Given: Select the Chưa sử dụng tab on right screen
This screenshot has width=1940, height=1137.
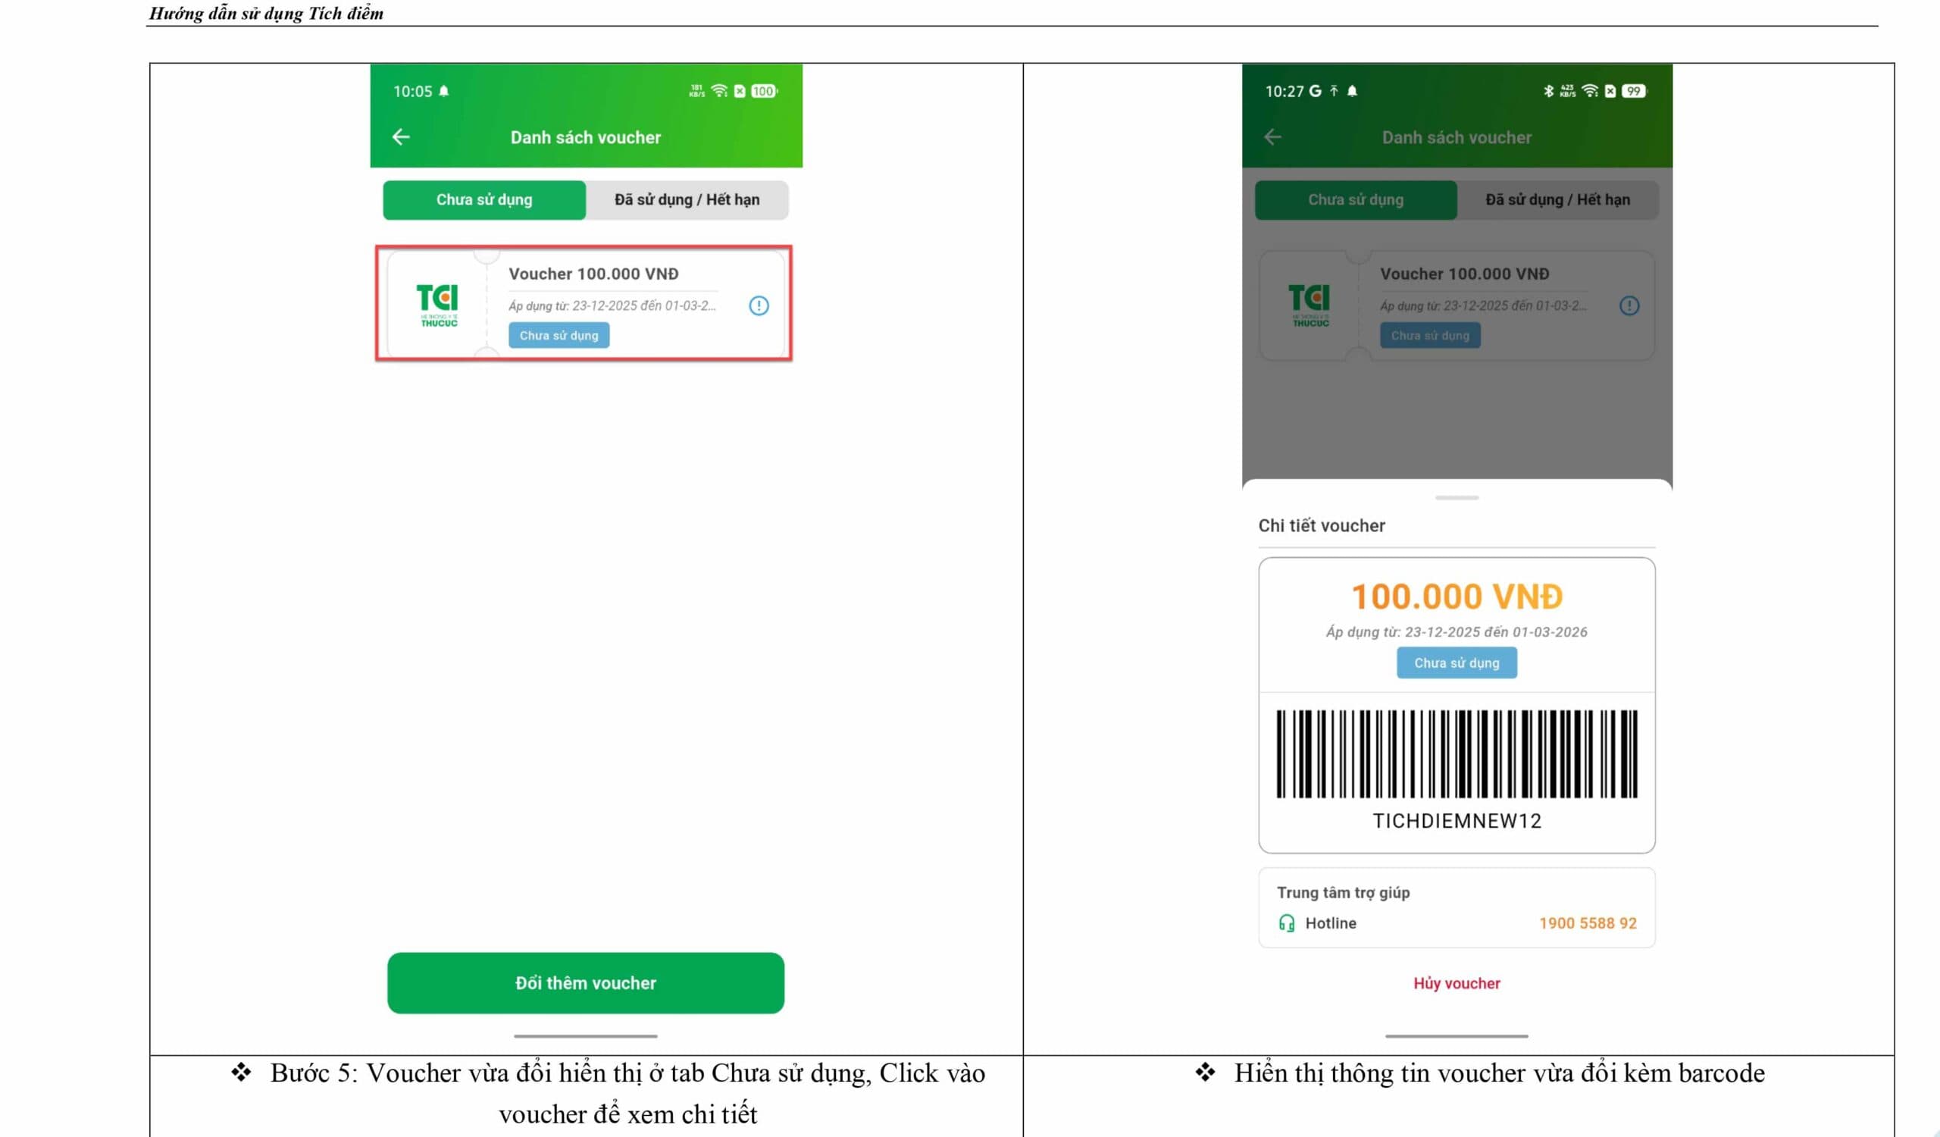Looking at the screenshot, I should point(1355,199).
